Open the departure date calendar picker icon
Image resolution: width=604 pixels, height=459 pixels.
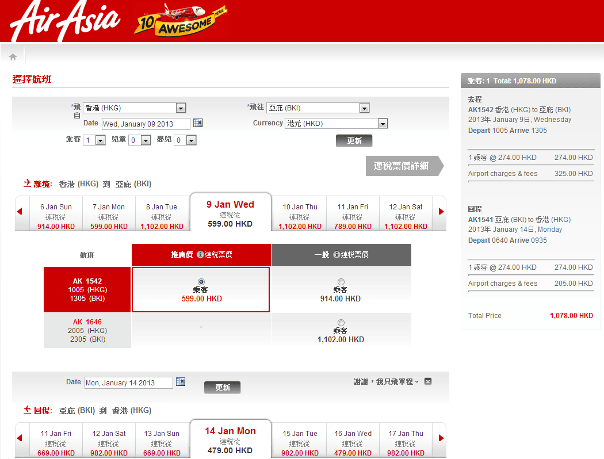[x=198, y=123]
